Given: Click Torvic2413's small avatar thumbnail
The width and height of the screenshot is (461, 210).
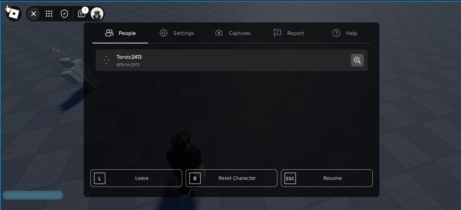Looking at the screenshot, I should coord(106,60).
